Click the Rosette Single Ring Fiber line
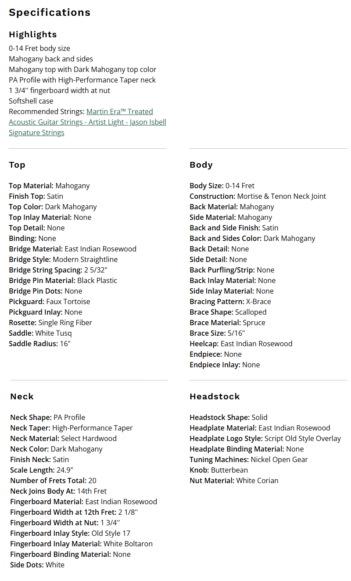The width and height of the screenshot is (351, 581). click(x=50, y=323)
